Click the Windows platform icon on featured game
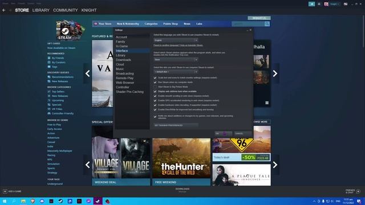The image size is (365, 205). click(267, 102)
